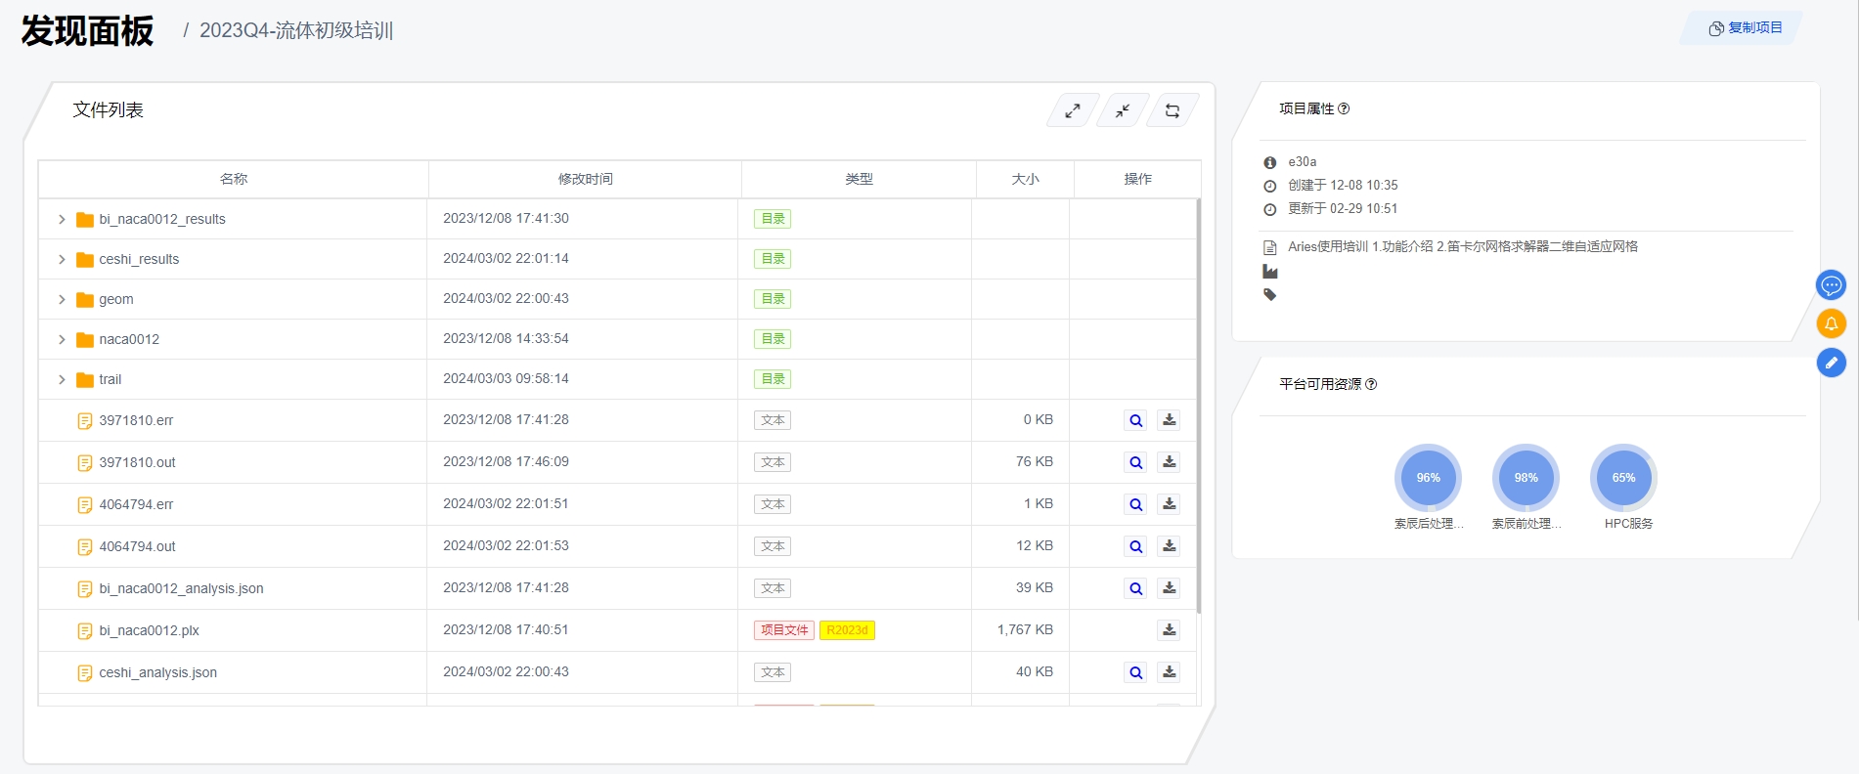The height and width of the screenshot is (774, 1859).
Task: Click the date 2024/03/03 09:58:14
Action: [x=506, y=378]
